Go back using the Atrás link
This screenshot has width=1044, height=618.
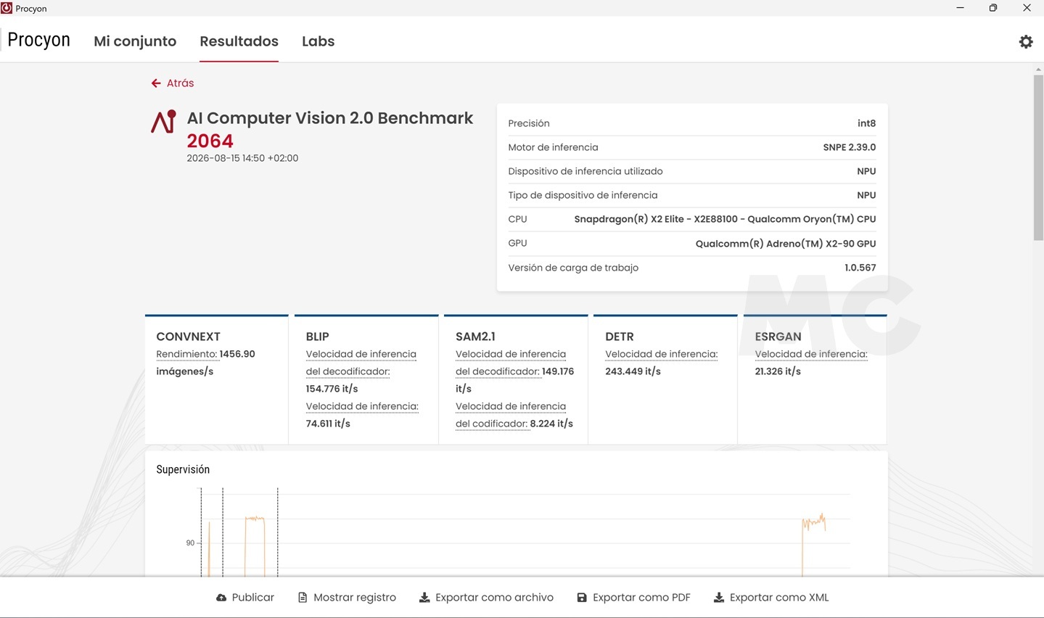click(180, 83)
